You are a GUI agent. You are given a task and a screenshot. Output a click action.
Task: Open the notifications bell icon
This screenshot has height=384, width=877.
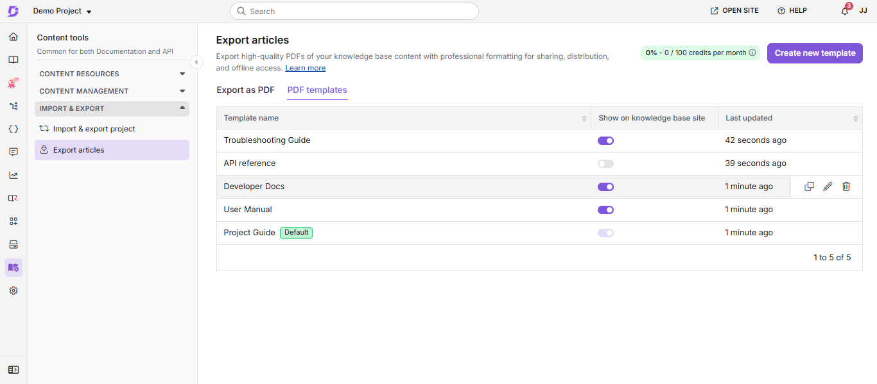tap(845, 11)
